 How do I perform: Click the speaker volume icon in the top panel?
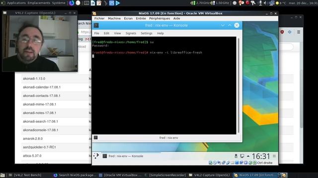click(265, 3)
